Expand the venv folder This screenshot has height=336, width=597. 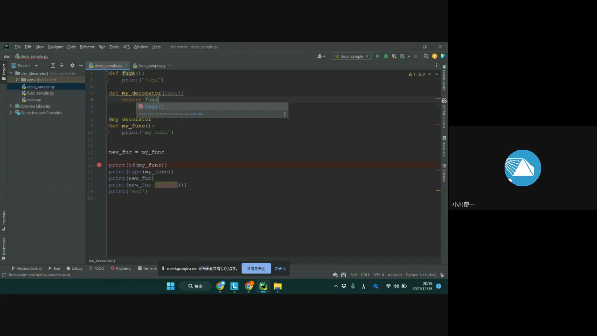click(x=17, y=80)
